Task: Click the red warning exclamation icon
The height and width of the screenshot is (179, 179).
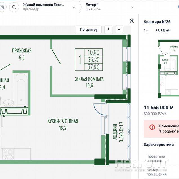Action: (152, 127)
